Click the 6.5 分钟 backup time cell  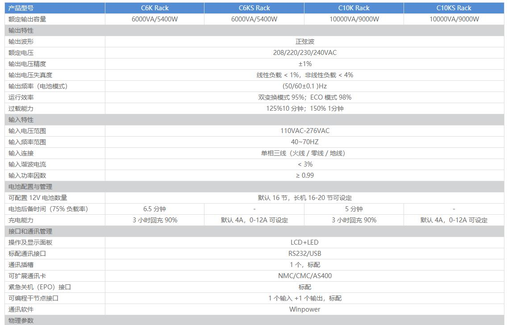(x=154, y=209)
